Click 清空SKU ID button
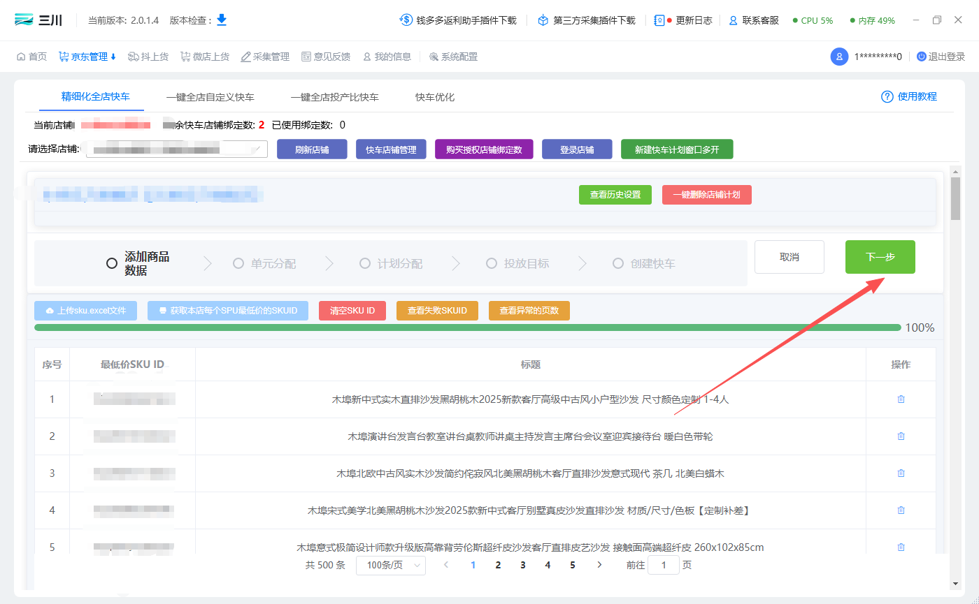This screenshot has width=979, height=604. pyautogui.click(x=352, y=311)
